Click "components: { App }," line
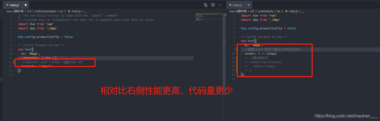The image size is (380, 121). click(39, 58)
